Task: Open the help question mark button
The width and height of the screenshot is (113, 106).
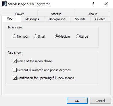Action: coord(93,4)
